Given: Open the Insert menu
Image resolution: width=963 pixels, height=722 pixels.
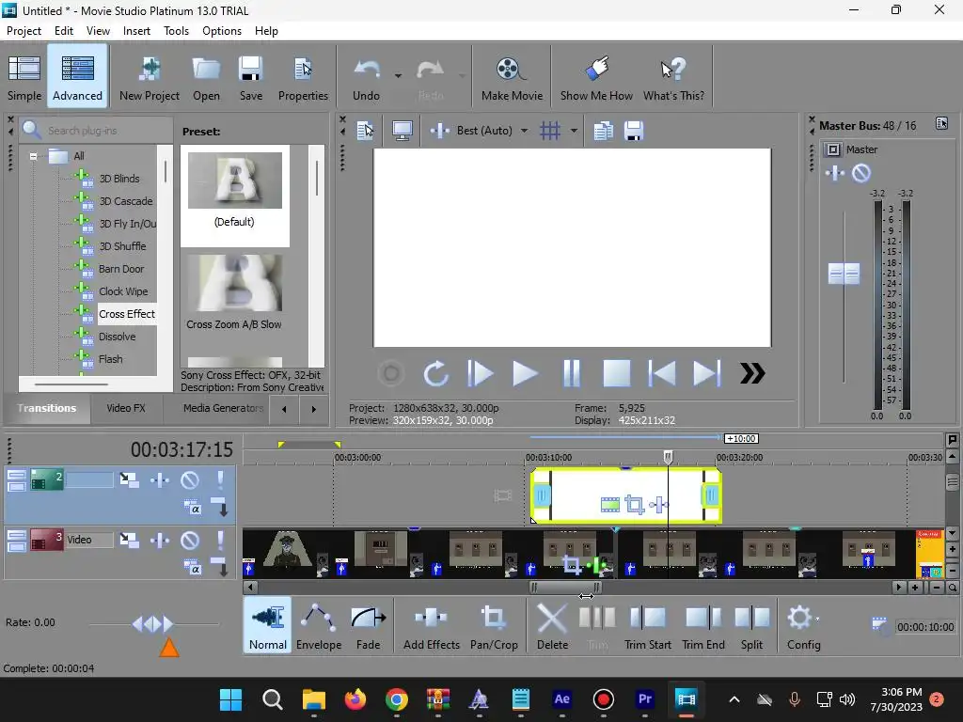Looking at the screenshot, I should click(x=136, y=31).
